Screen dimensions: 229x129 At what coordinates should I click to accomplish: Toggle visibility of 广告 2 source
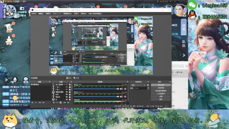tap(67, 89)
